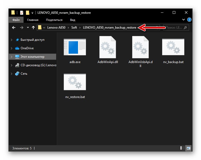This screenshot has height=160, width=201.
Task: Click the folder icon in address bar
Action: click(40, 27)
